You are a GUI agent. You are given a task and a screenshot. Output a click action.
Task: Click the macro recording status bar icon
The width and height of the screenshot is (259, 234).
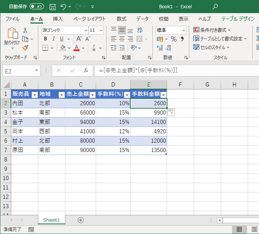click(31, 230)
